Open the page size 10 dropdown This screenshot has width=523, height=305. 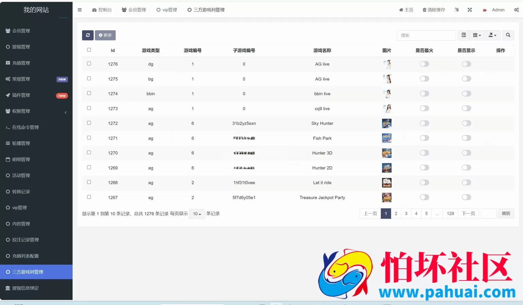tap(197, 214)
